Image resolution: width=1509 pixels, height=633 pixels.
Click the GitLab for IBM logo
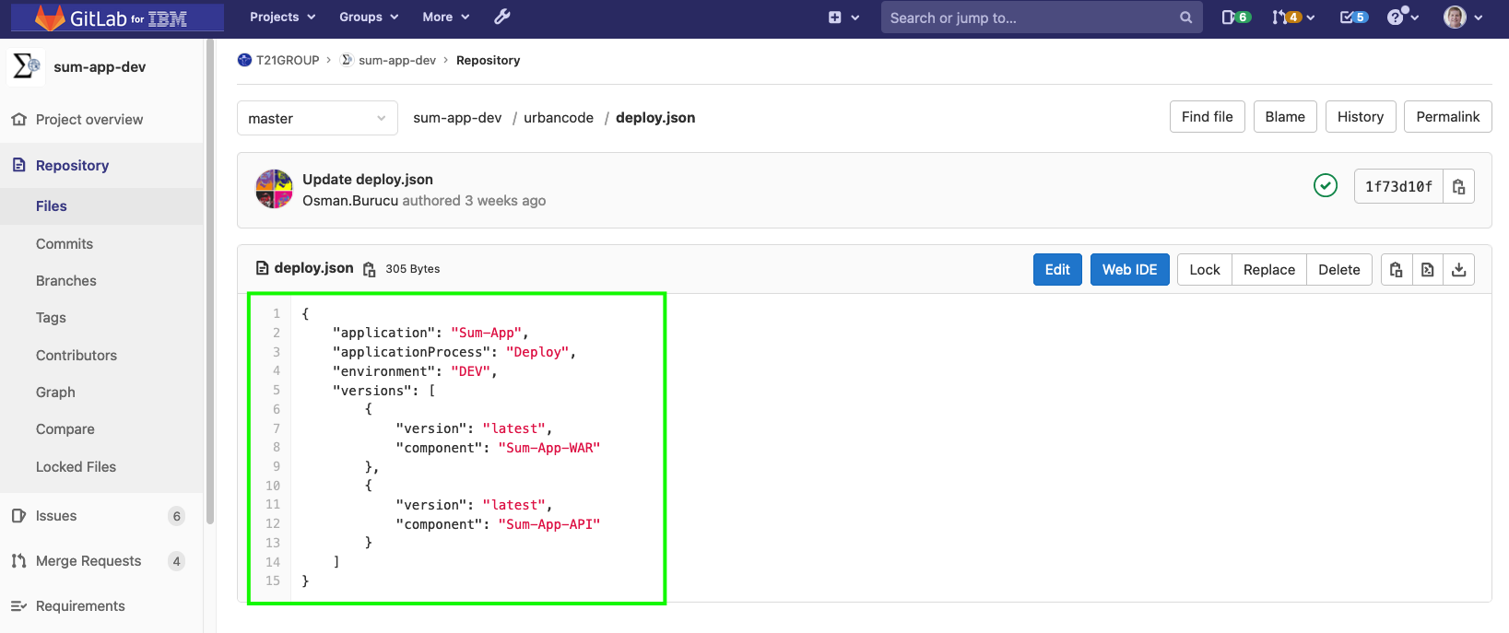pos(116,18)
